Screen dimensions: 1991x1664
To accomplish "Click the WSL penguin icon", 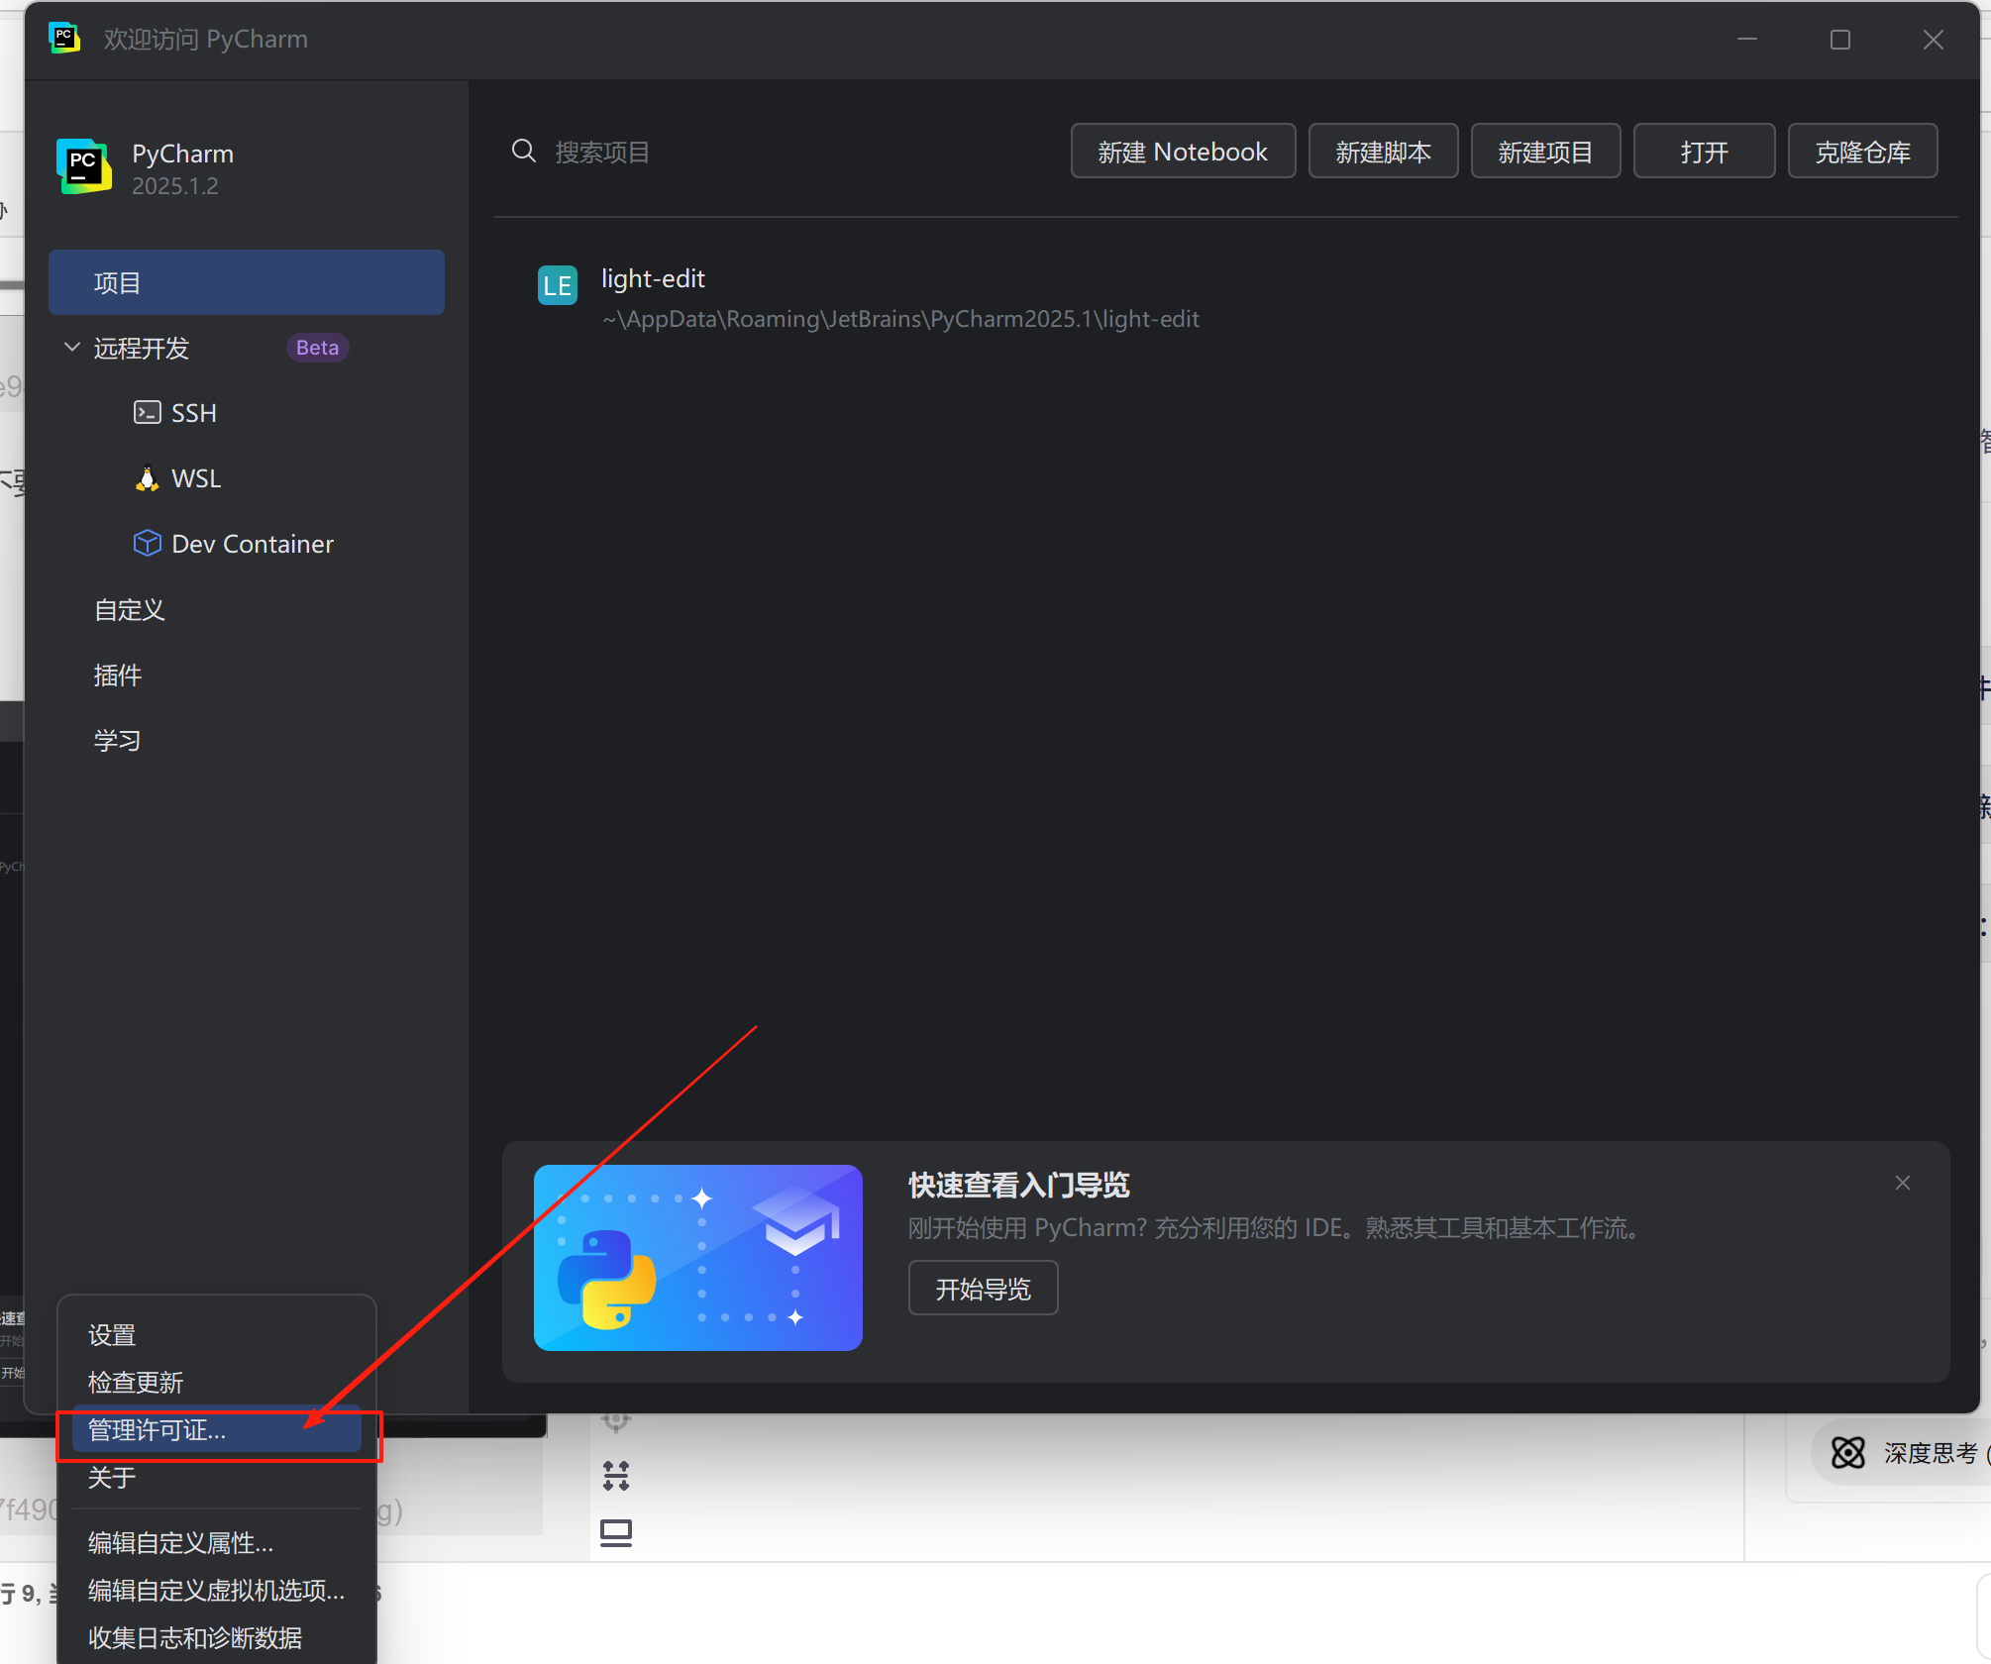I will pyautogui.click(x=147, y=478).
